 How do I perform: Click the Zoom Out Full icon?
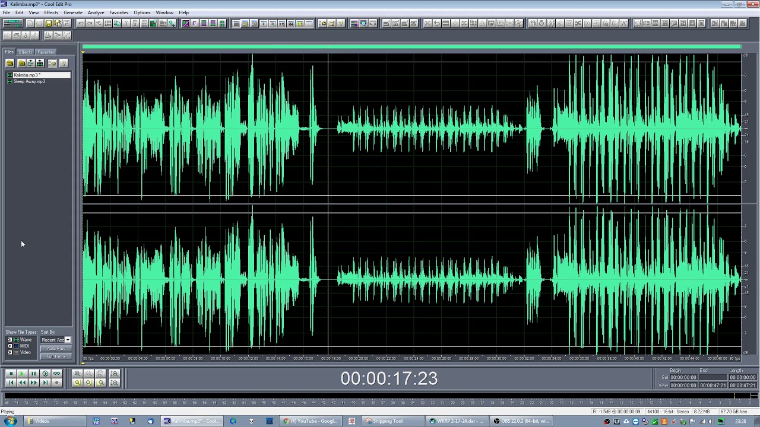(x=100, y=374)
